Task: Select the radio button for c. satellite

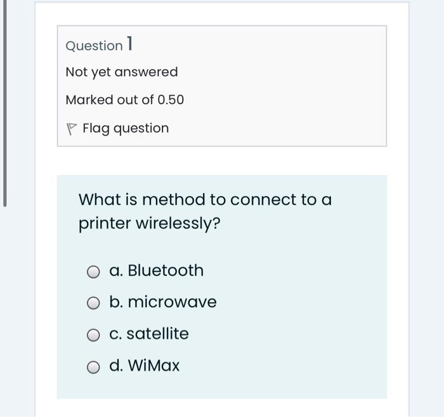Action: (93, 335)
